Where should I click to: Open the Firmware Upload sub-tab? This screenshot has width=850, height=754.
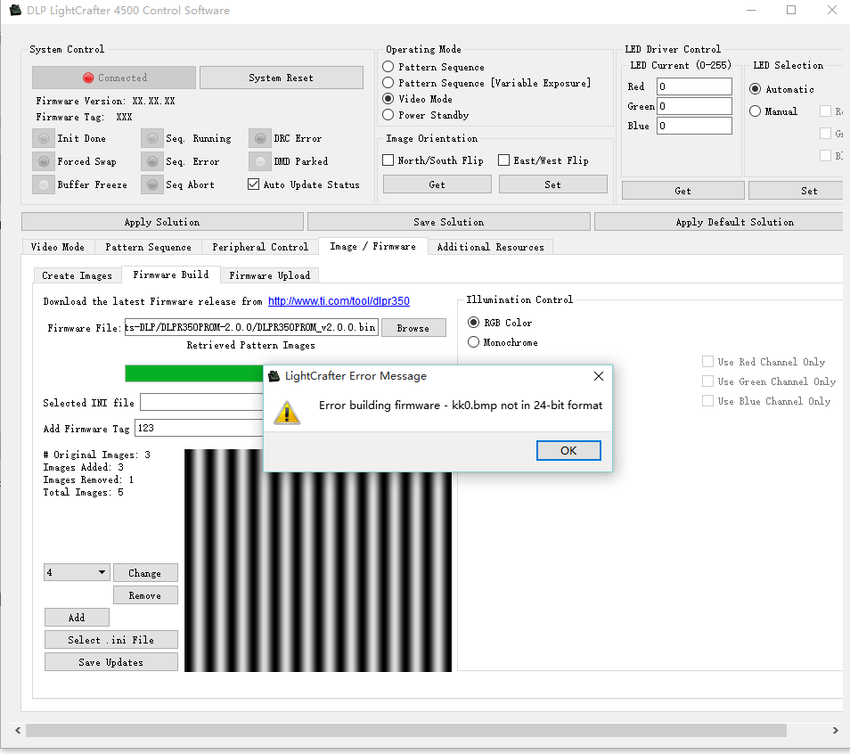point(269,275)
